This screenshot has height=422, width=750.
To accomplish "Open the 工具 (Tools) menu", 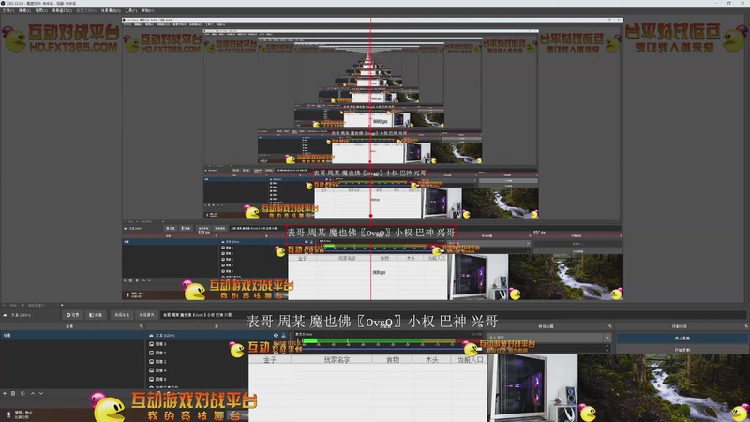I will pos(130,10).
